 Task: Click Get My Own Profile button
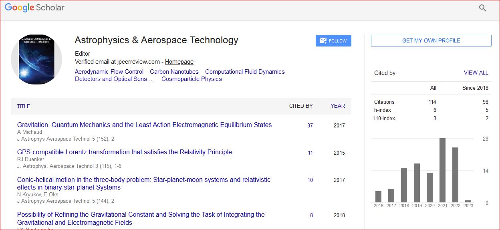431,40
